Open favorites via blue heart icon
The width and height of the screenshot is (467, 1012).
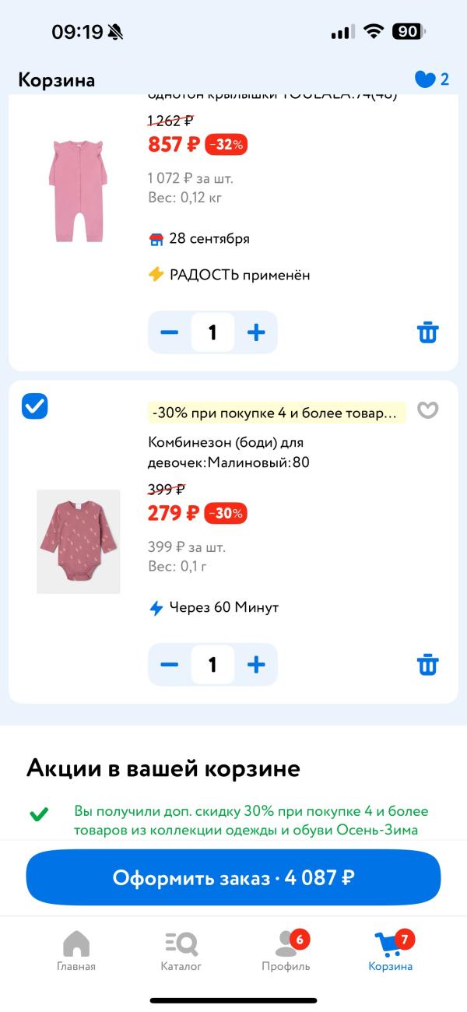point(425,79)
